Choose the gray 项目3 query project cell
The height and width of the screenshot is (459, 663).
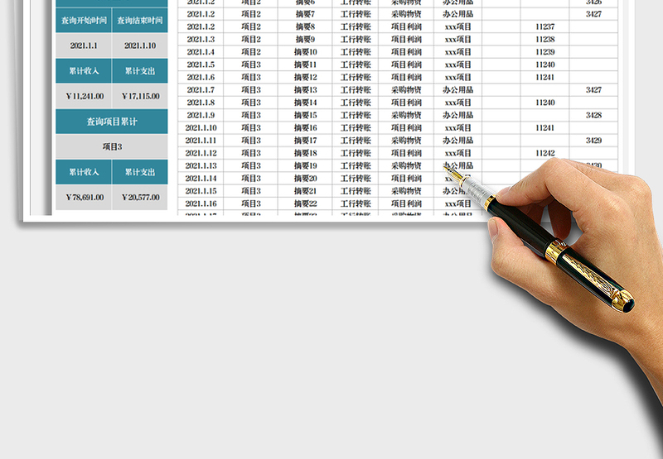pos(112,146)
